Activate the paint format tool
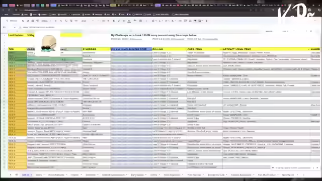This screenshot has height=181, width=322. tap(38, 21)
